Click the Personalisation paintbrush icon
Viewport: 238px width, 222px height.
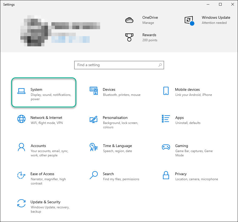coord(93,119)
